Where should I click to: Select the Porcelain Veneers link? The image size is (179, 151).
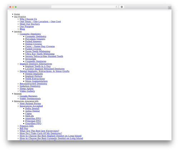35,39
